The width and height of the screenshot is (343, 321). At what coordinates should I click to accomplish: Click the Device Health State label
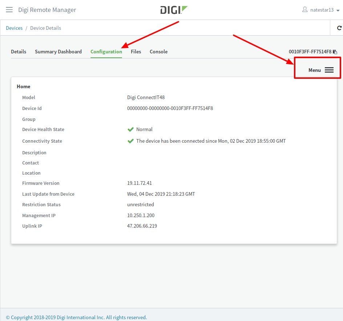(x=43, y=129)
